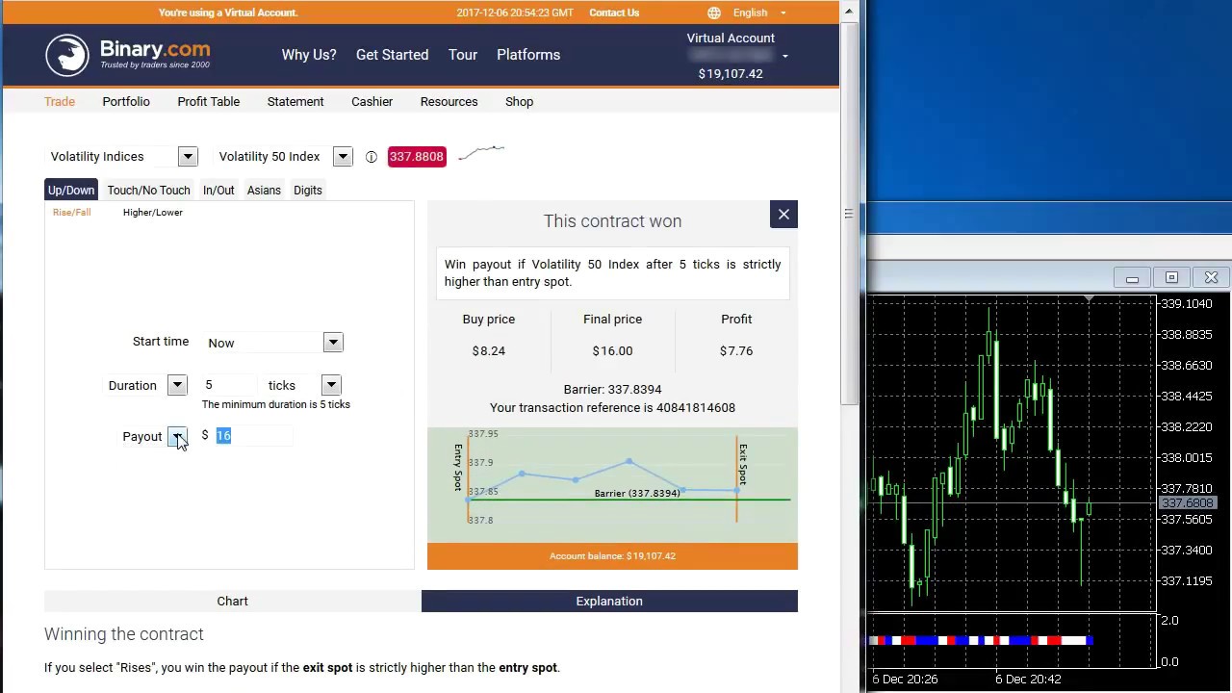Click the Binary.com logo
The height and width of the screenshot is (693, 1232).
[127, 55]
